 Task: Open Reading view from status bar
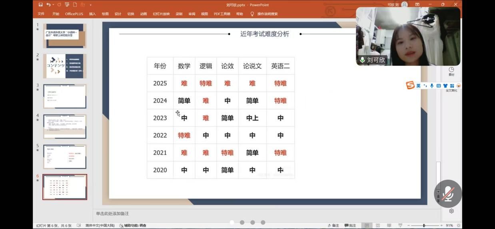pyautogui.click(x=389, y=225)
